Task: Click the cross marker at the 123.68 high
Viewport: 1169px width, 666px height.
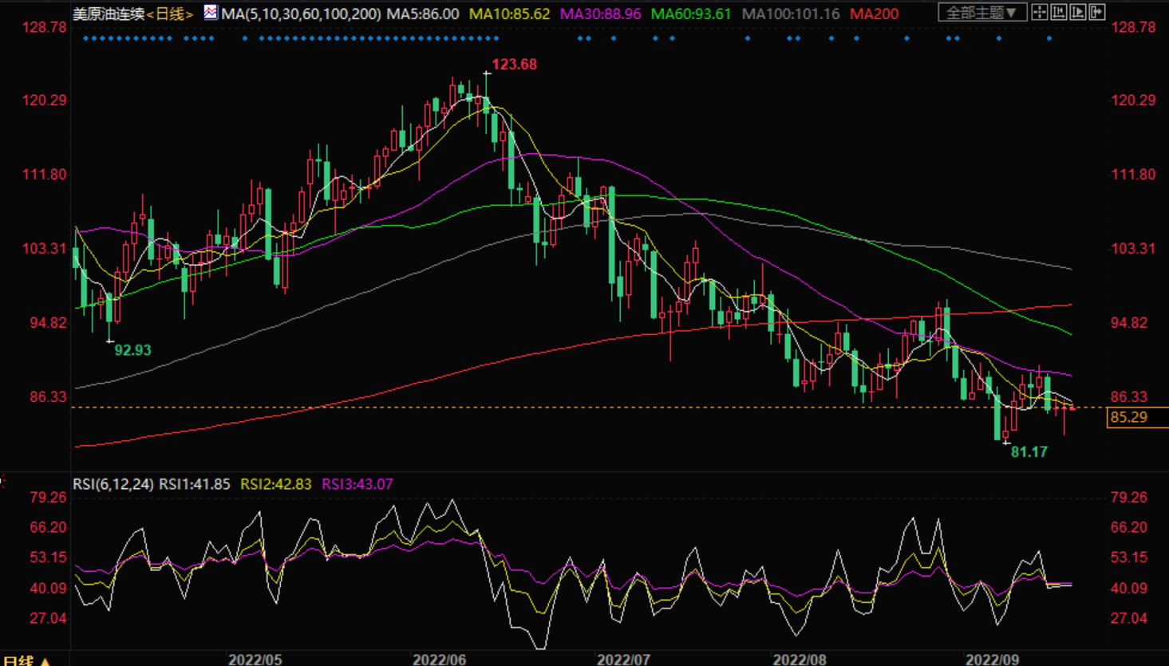Action: click(487, 73)
